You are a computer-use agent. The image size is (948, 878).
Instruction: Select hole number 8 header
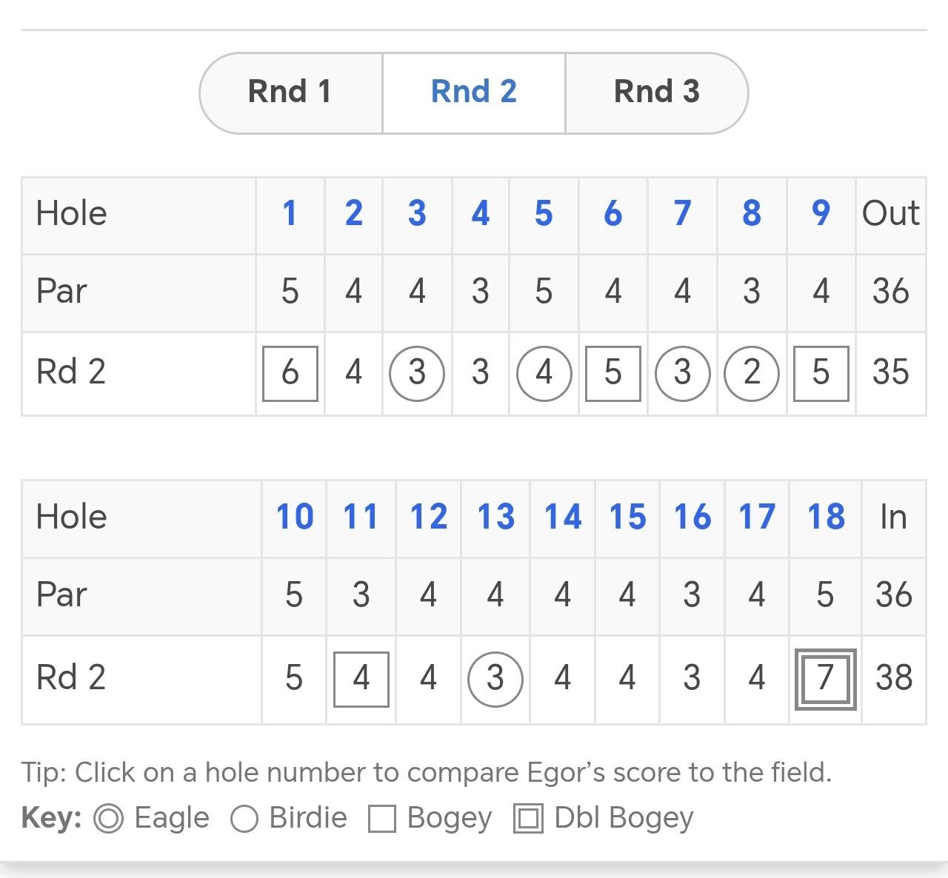point(751,214)
